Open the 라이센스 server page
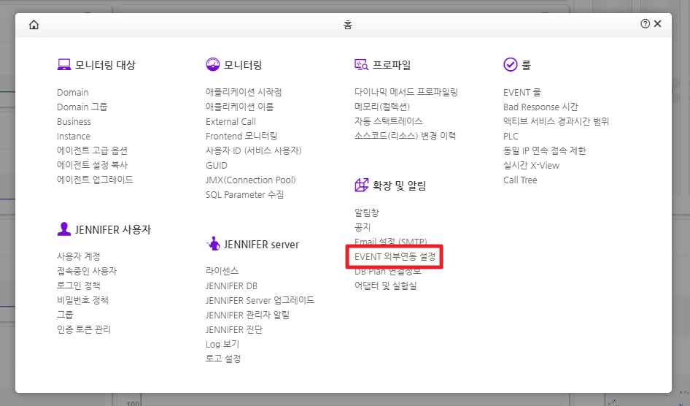Image resolution: width=690 pixels, height=406 pixels. pos(222,271)
